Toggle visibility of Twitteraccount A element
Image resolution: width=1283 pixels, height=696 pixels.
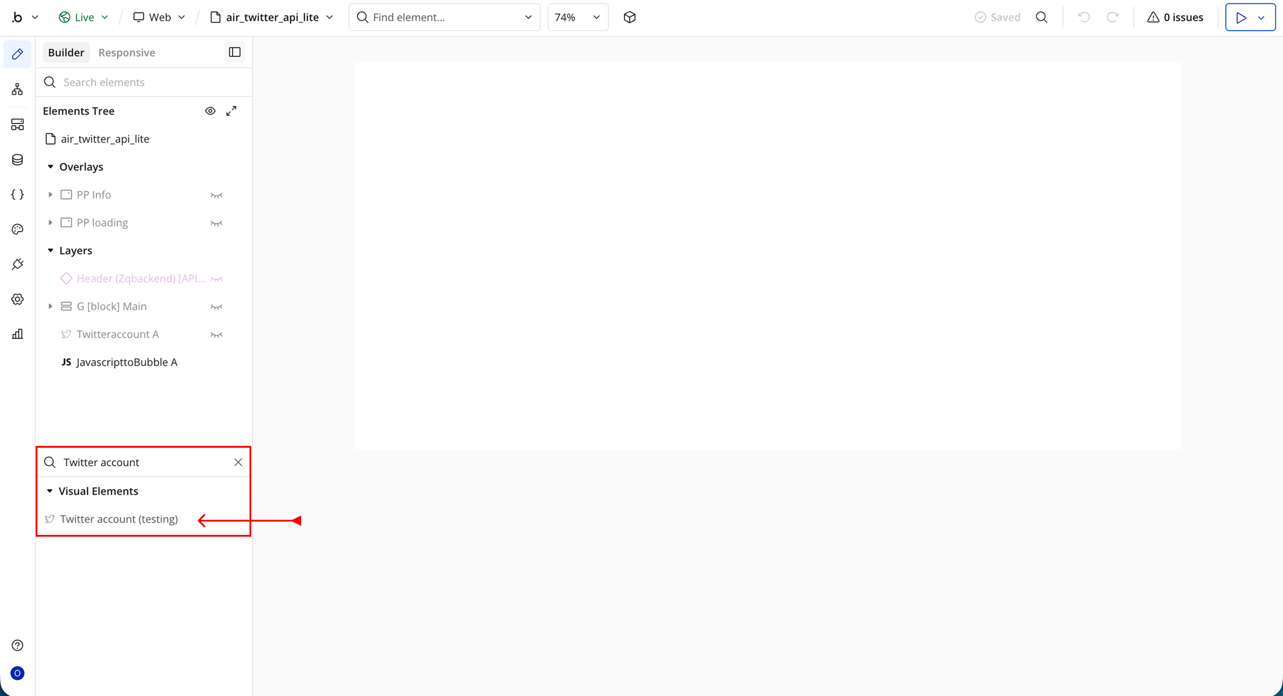coord(216,334)
